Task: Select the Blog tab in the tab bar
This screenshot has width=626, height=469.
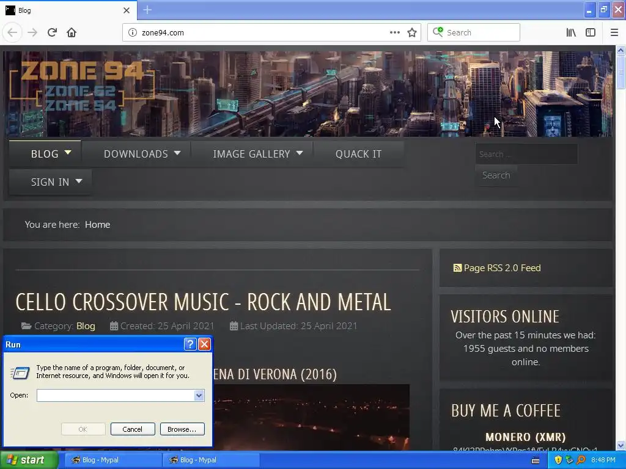Action: coord(68,10)
